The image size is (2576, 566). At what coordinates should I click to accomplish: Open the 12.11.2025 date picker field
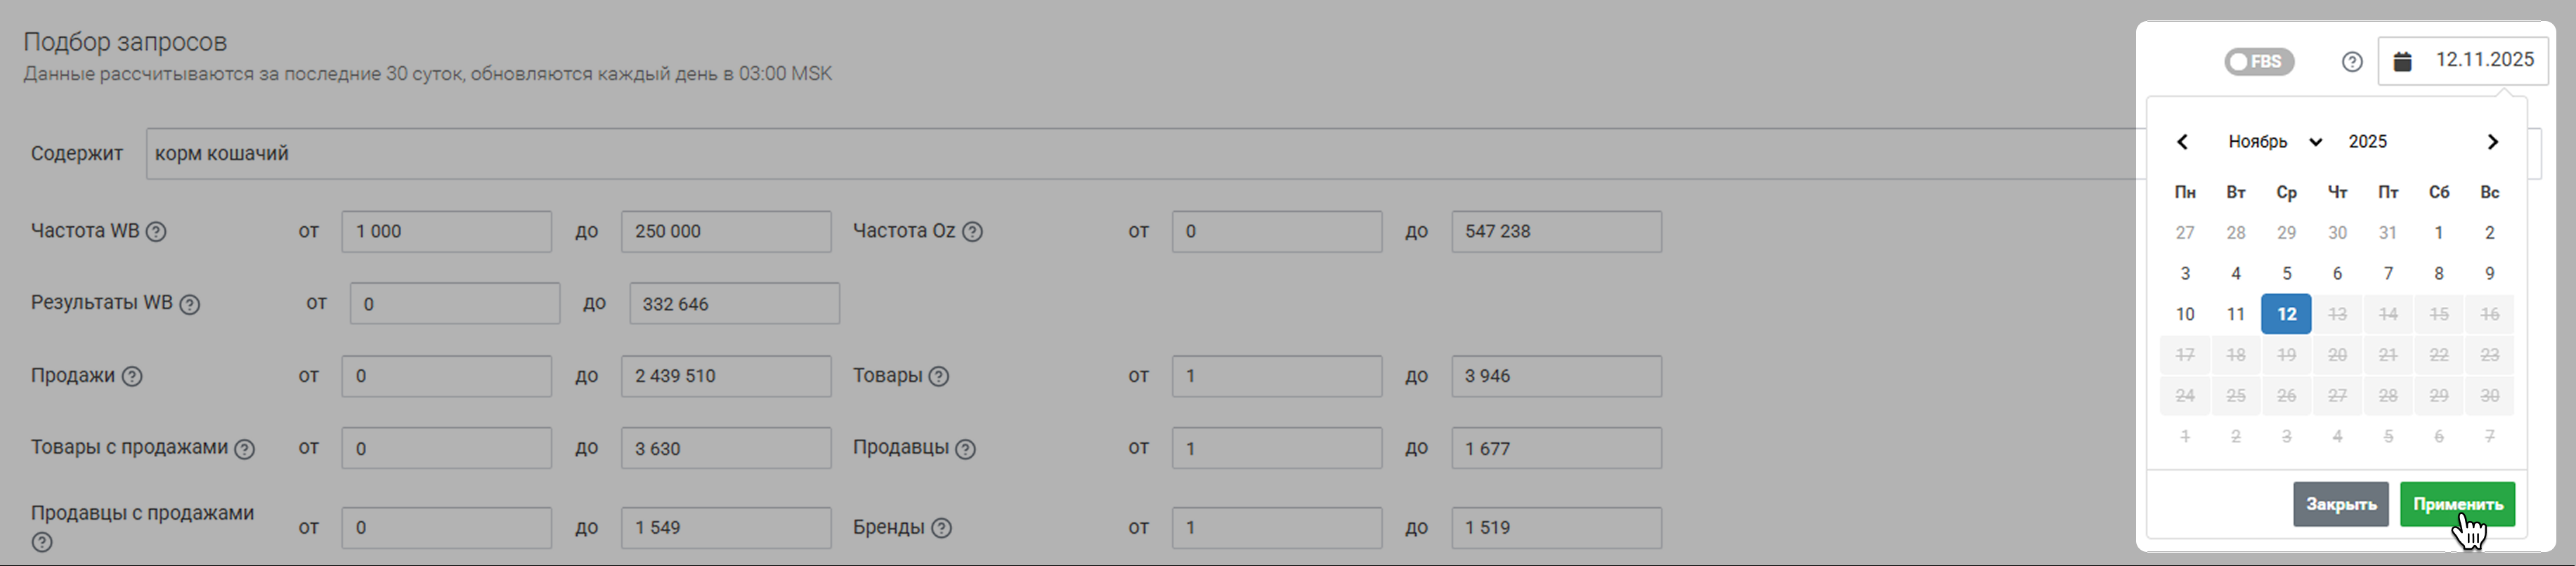(2484, 60)
